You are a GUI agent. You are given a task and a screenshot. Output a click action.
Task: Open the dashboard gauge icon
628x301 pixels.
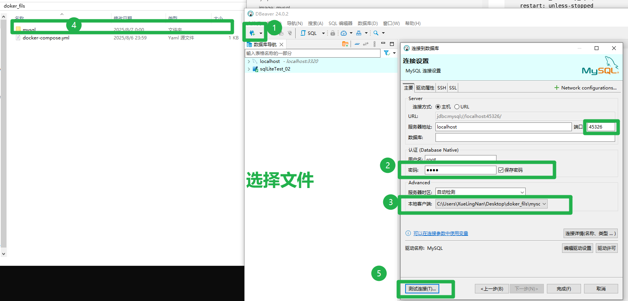(344, 33)
